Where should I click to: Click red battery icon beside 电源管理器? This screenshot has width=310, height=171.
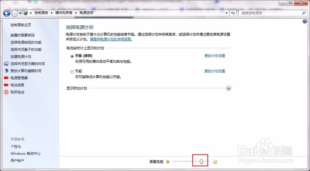pos(6,78)
